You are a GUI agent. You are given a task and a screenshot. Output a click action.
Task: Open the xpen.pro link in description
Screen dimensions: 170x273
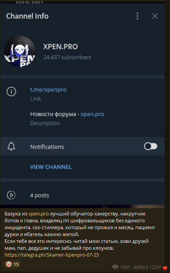point(92,114)
